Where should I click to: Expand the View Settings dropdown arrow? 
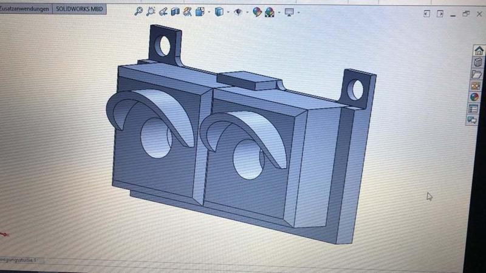(x=298, y=13)
